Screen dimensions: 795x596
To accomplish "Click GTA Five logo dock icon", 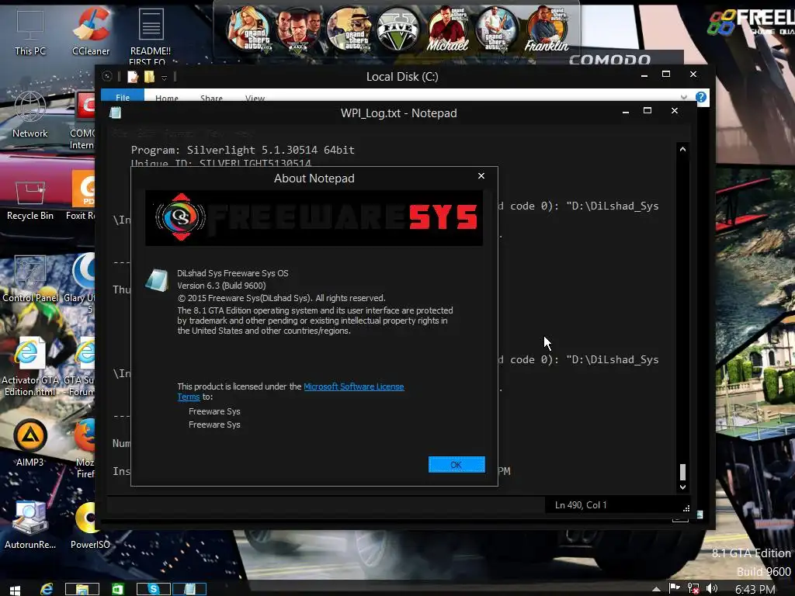I will tap(398, 29).
